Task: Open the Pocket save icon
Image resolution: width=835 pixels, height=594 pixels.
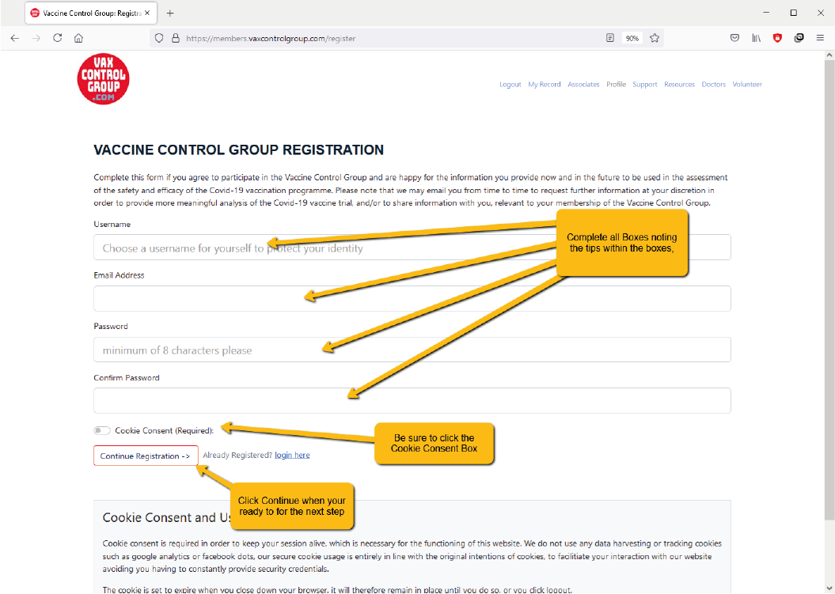Action: pos(734,38)
